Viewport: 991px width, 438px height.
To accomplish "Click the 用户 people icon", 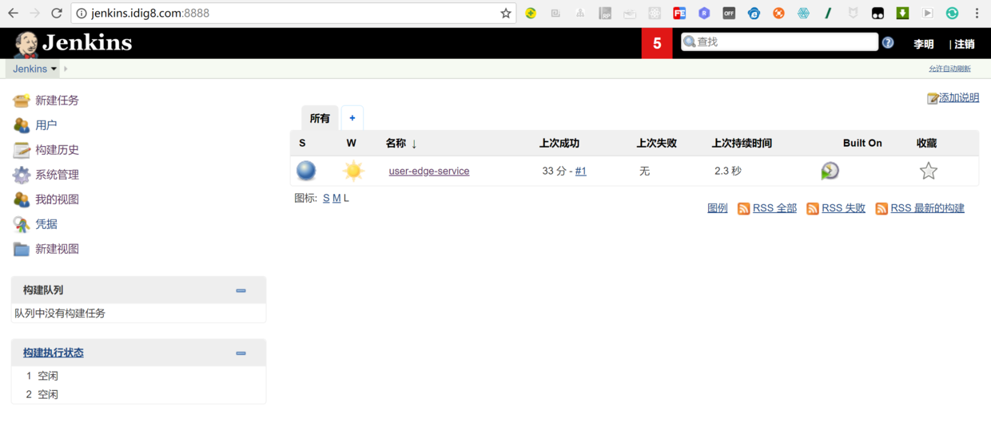I will coord(22,125).
